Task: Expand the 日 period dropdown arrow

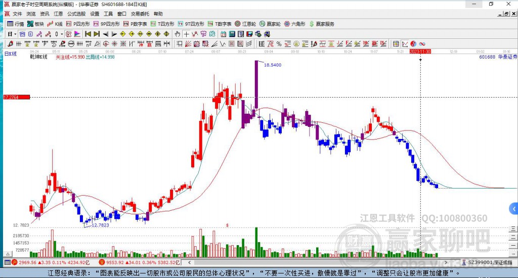Action: pyautogui.click(x=15, y=34)
